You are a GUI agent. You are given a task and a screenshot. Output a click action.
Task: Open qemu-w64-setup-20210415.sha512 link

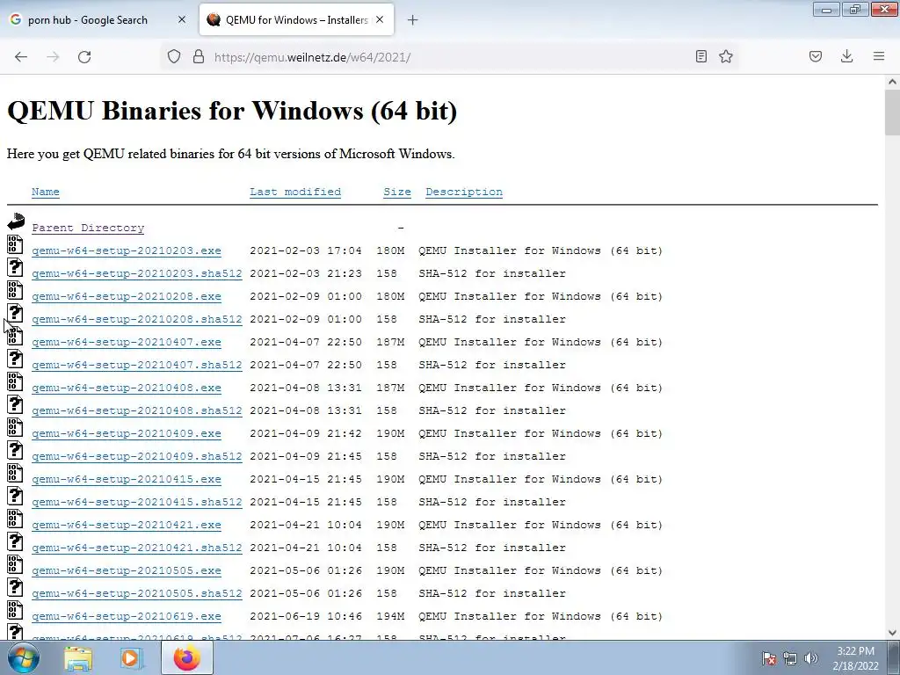click(136, 502)
